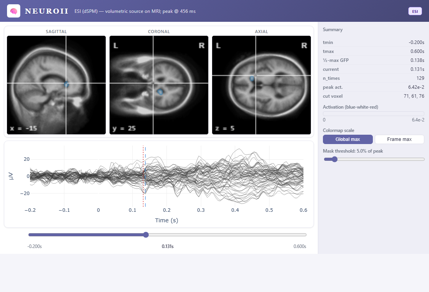Select Frame max colormap scale
Viewport: 429px width, 292px height.
coord(399,139)
